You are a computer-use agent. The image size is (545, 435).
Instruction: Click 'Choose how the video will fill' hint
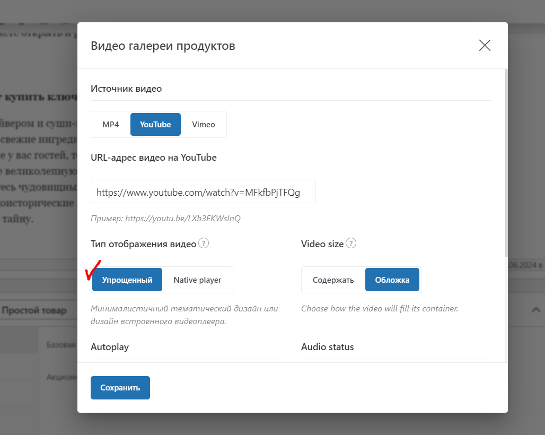(x=380, y=309)
